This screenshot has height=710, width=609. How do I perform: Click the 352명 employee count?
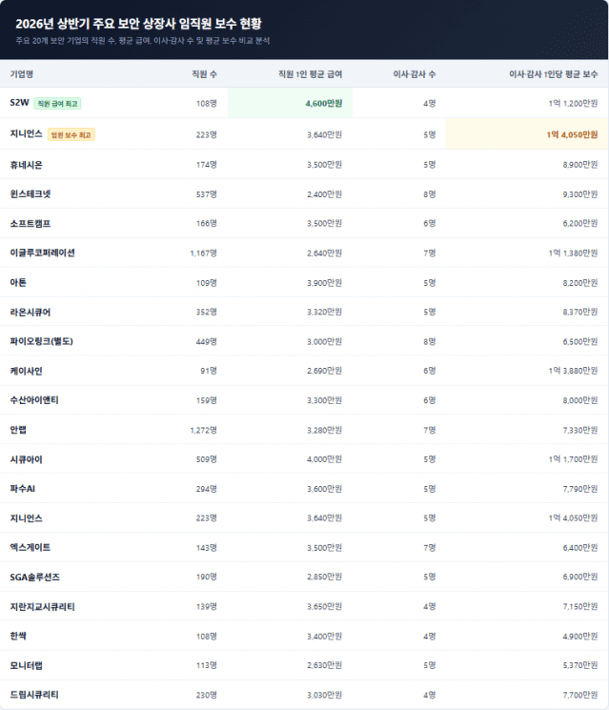point(207,312)
